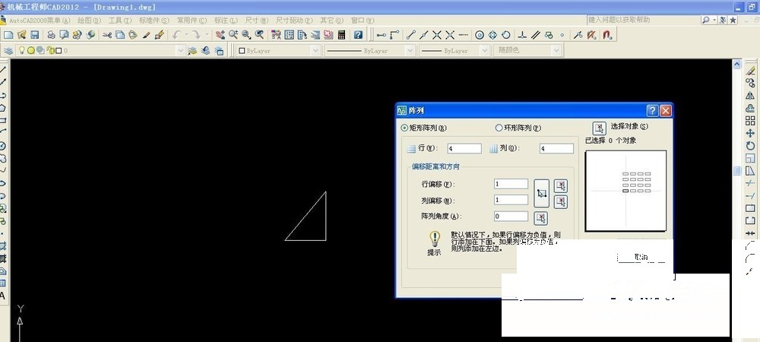Select Move tool in right toolbar
Screen dimensions: 760x342
point(750,133)
